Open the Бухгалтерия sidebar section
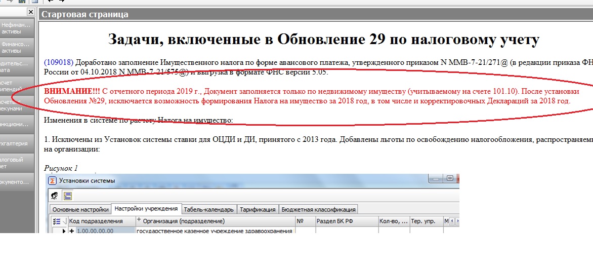Image resolution: width=593 pixels, height=264 pixels. click(17, 143)
